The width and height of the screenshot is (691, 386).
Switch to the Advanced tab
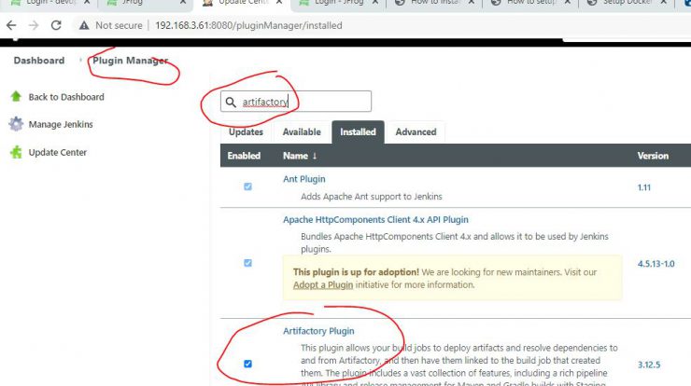tap(416, 132)
